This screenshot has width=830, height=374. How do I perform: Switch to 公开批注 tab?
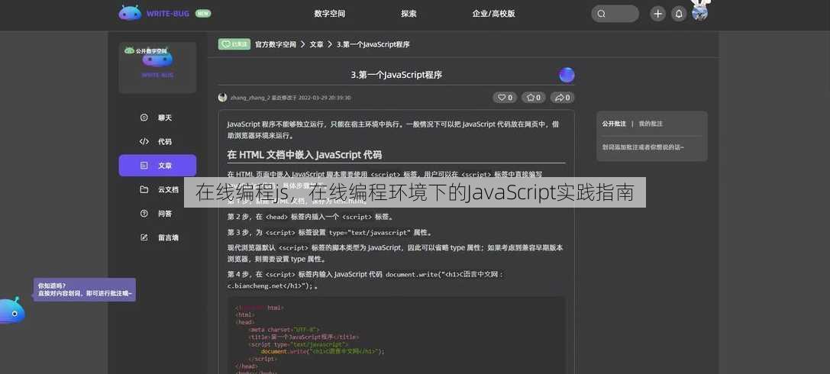[x=613, y=124]
